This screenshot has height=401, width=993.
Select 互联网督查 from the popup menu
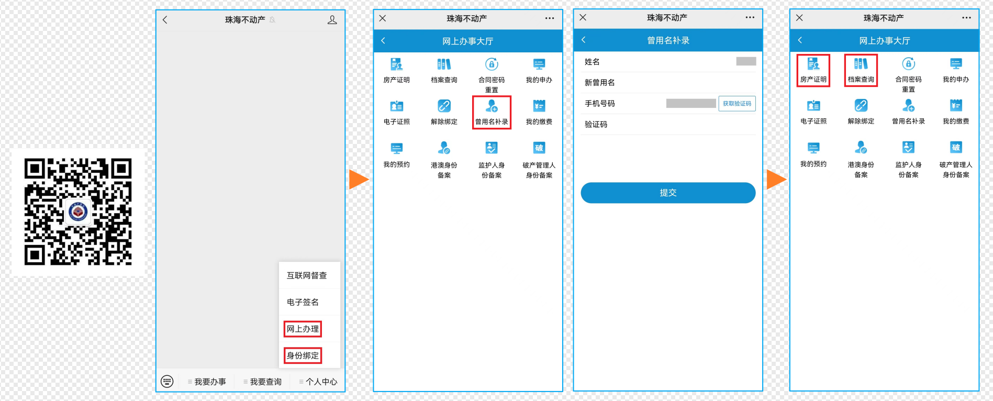(x=307, y=275)
